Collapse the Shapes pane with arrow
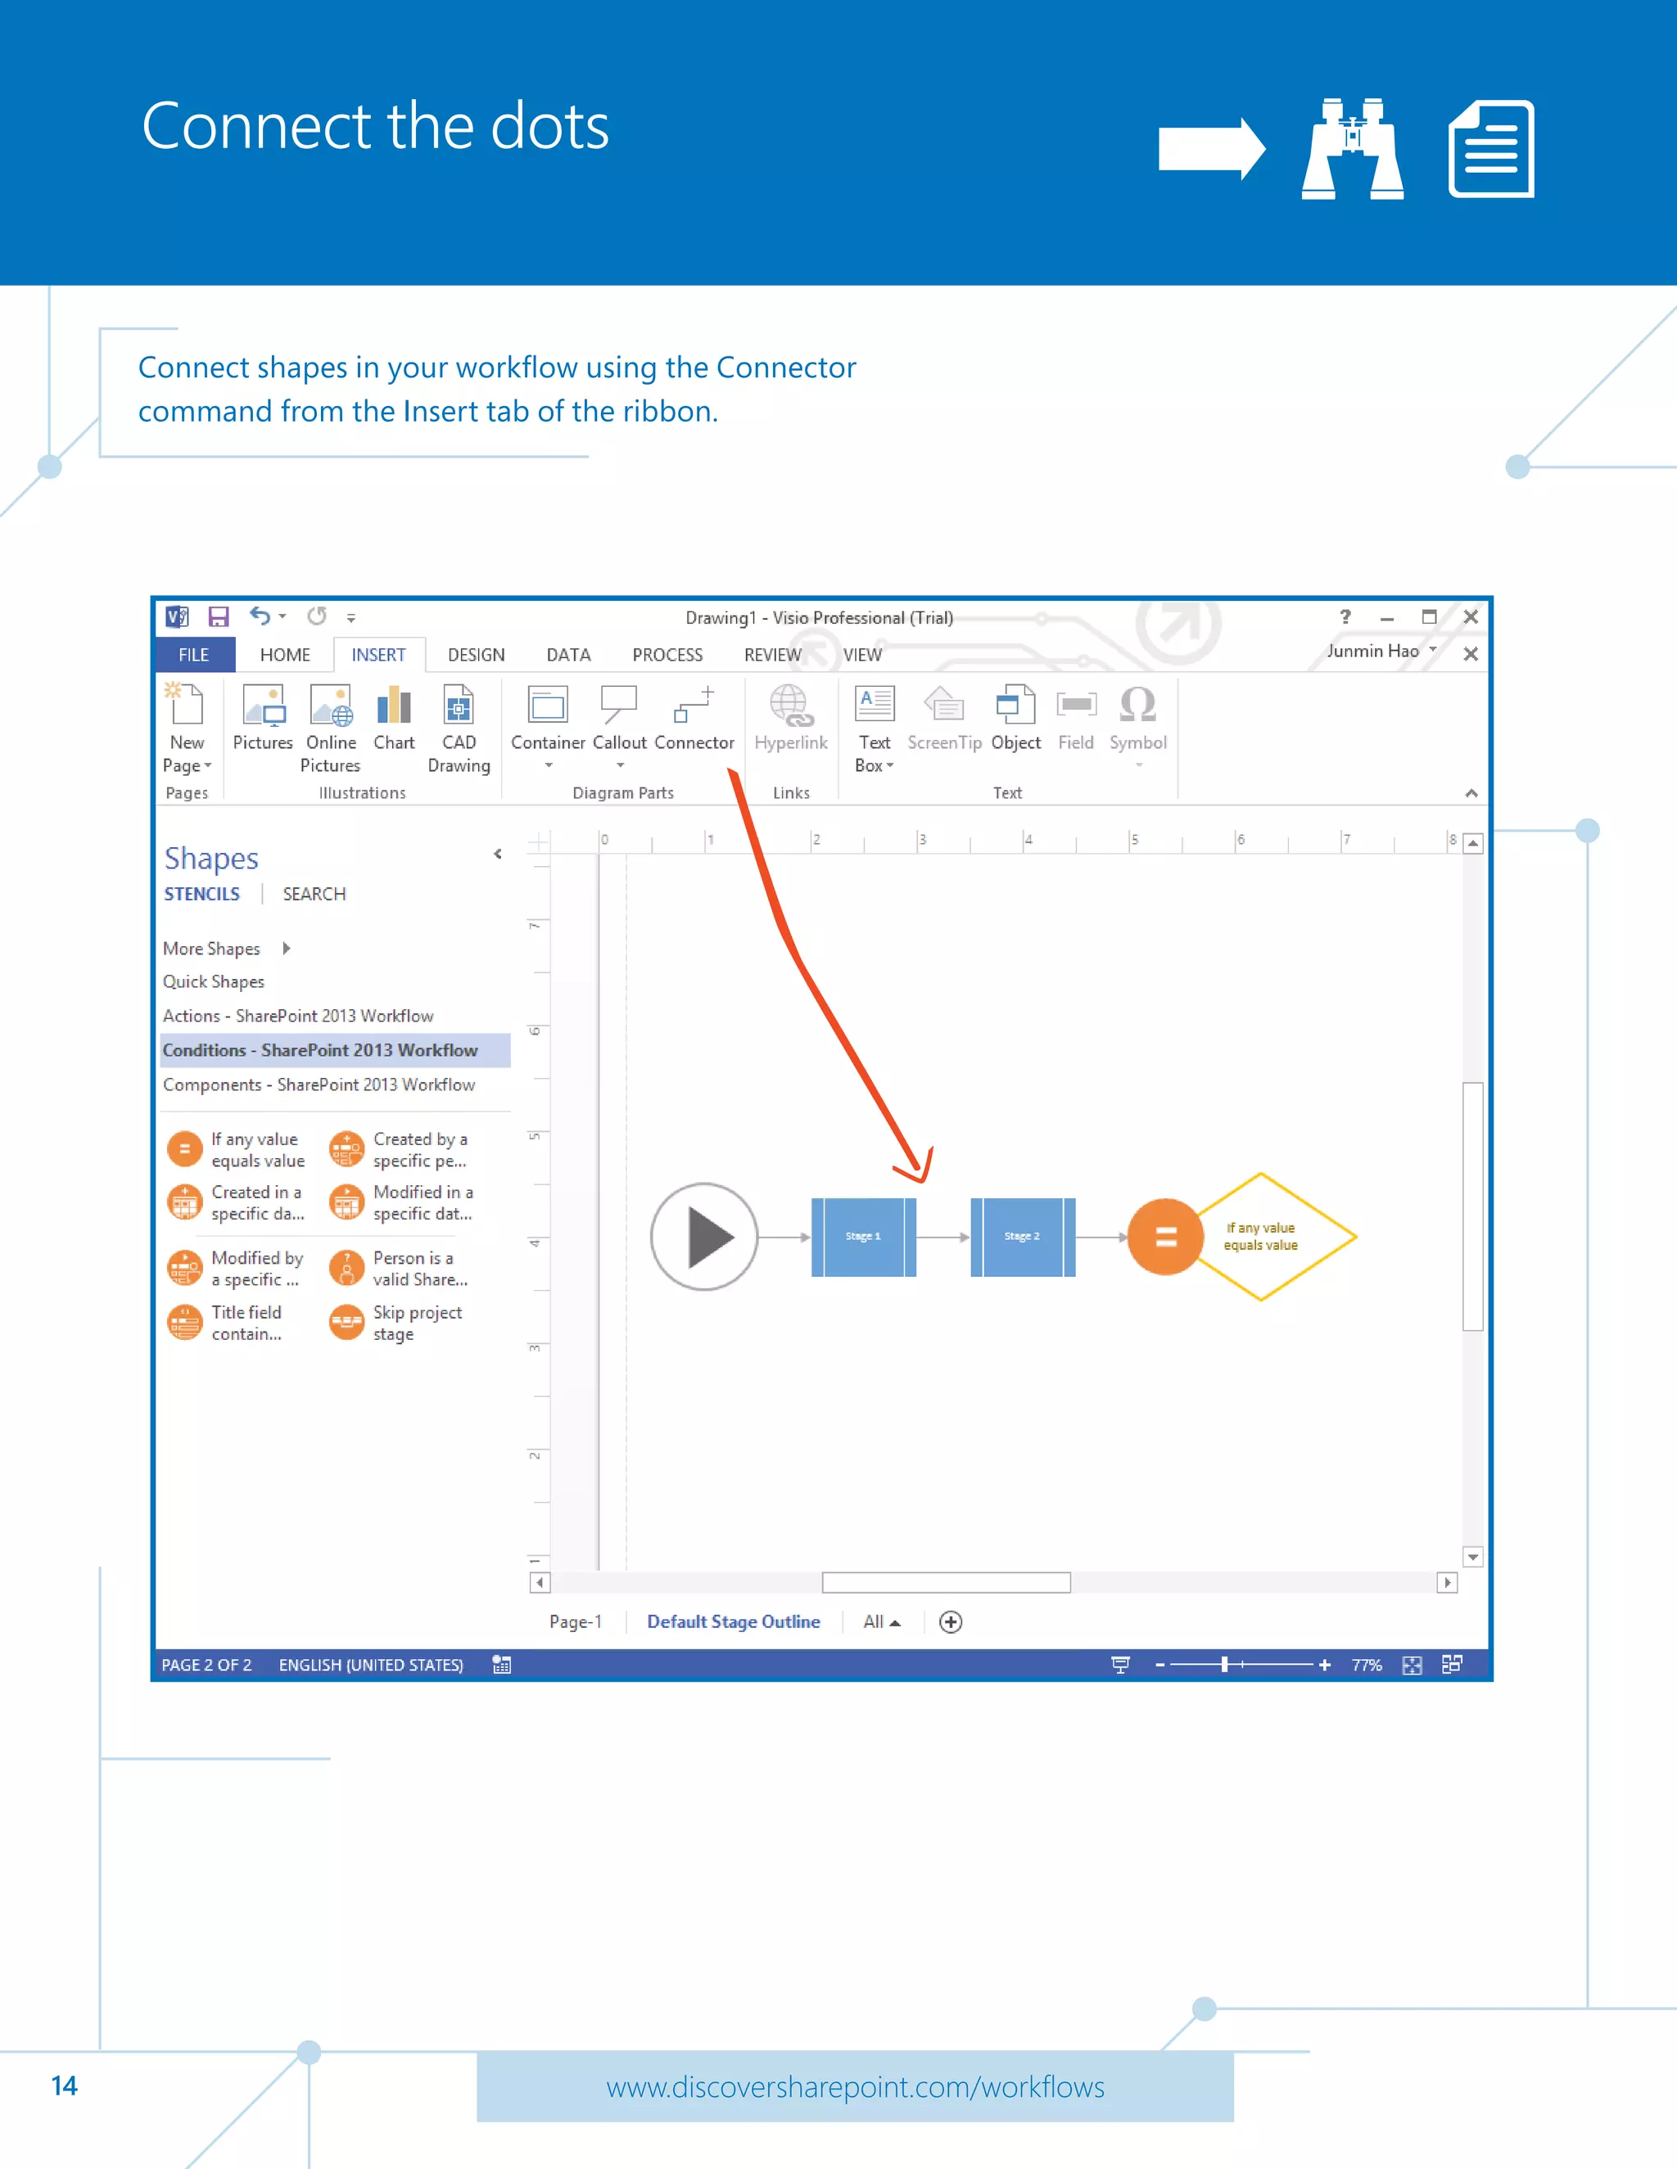The image size is (1677, 2169). pos(498,854)
